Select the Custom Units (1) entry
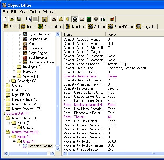The image size is (164, 160). [18, 113]
